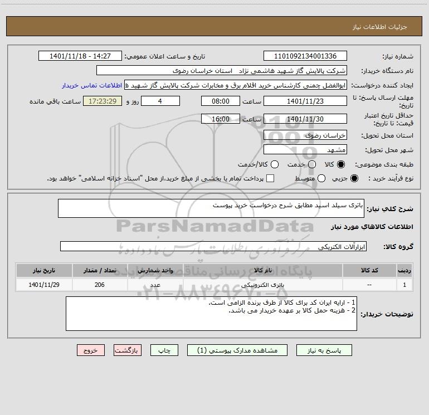Viewport: 429px width, 415px height.
Task: Select the جزیی purchase type radio
Action: (x=354, y=178)
